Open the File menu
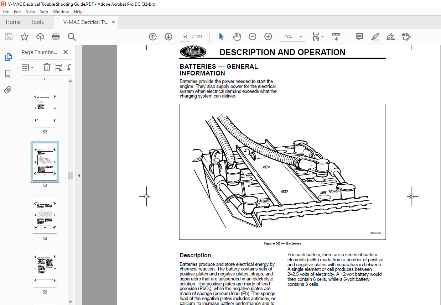This screenshot has height=305, width=441. 6,12
